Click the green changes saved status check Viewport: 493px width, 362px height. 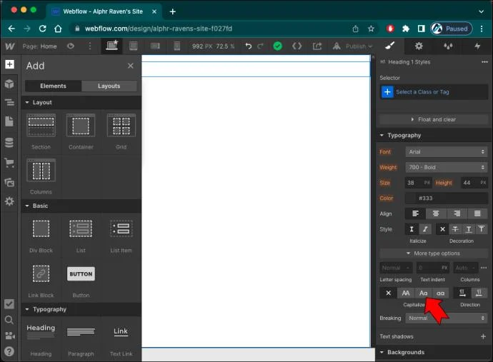(278, 46)
